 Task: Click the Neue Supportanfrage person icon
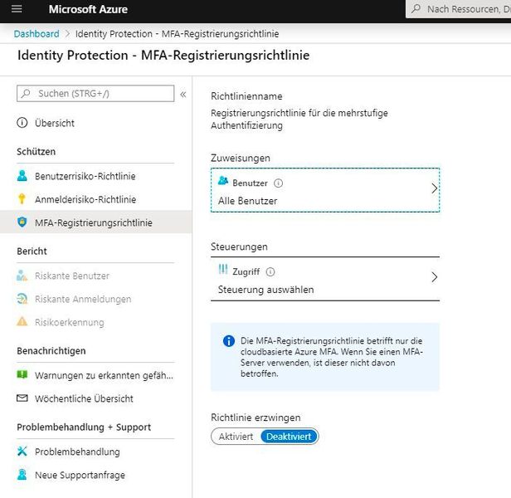pos(22,475)
